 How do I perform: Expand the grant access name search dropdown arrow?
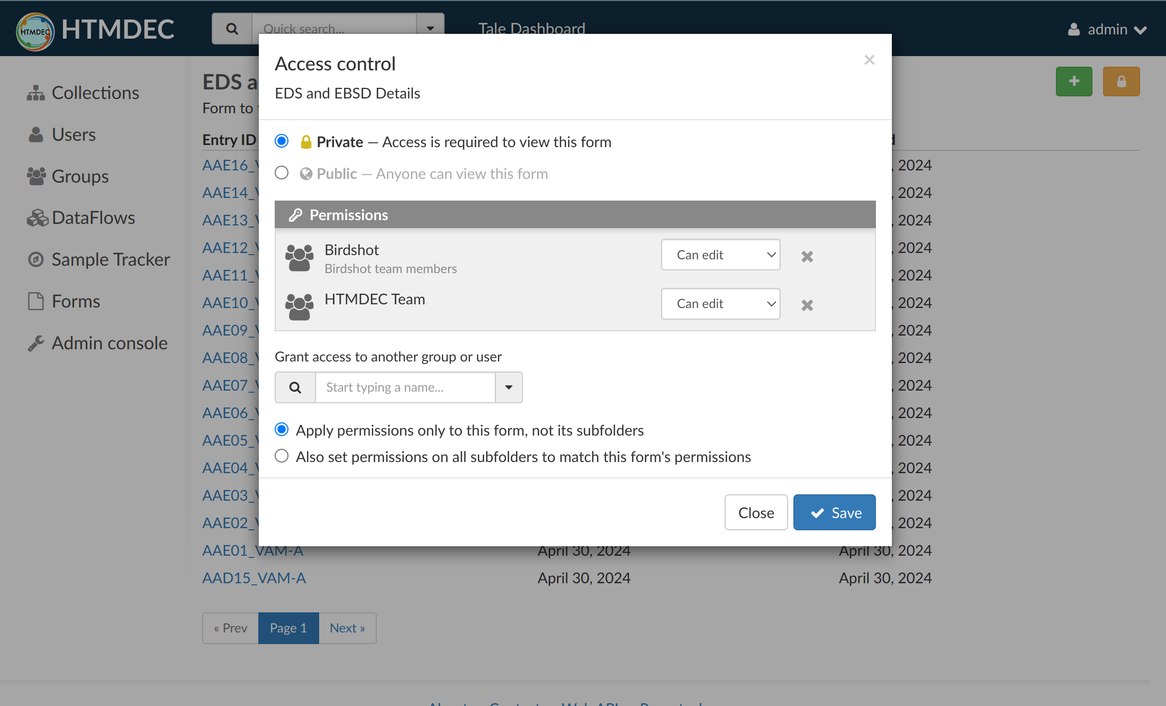pos(509,387)
